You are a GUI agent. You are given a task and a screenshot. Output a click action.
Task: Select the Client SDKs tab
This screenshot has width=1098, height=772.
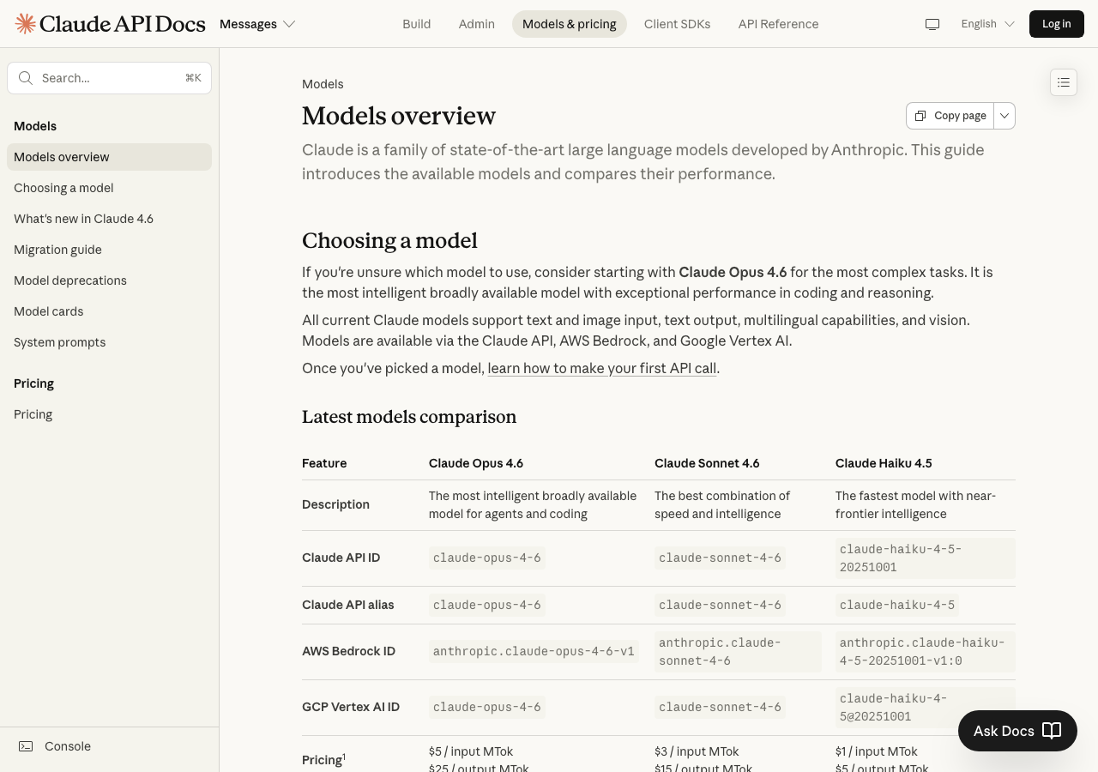(x=677, y=24)
